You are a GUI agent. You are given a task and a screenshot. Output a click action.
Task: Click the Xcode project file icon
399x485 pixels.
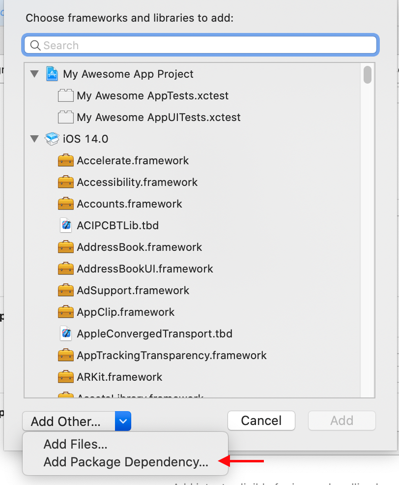point(52,74)
